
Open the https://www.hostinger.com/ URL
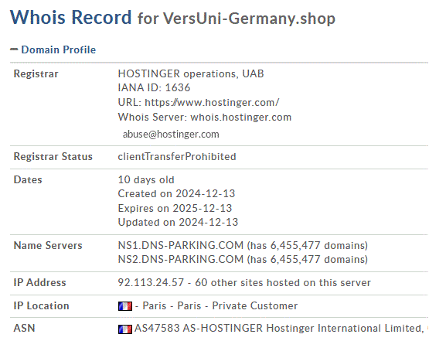point(212,102)
